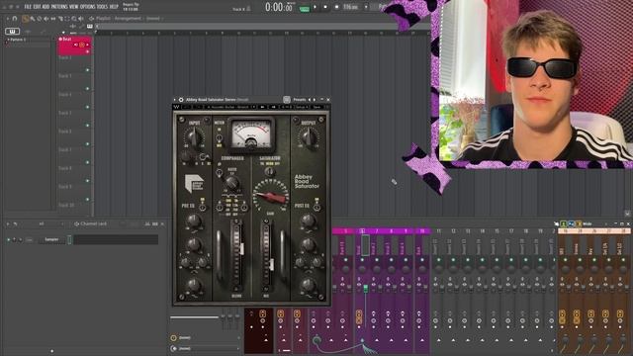Open the PATTERNS menu
The height and width of the screenshot is (356, 633).
pos(59,7)
